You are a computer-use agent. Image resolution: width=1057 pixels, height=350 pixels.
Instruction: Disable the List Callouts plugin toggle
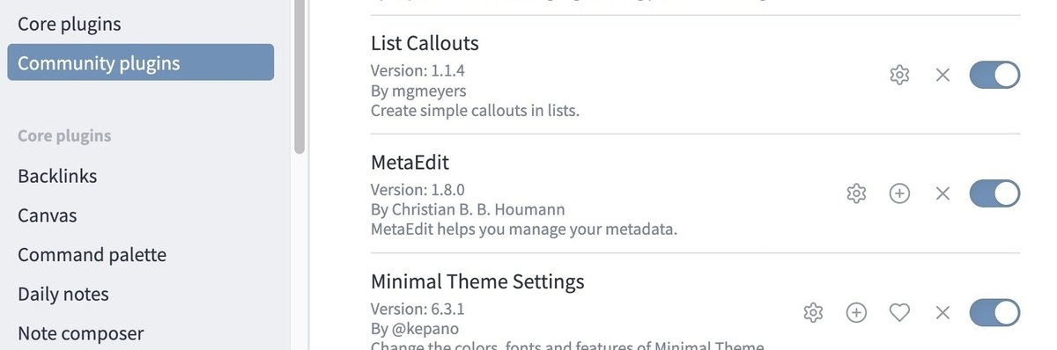[x=994, y=75]
